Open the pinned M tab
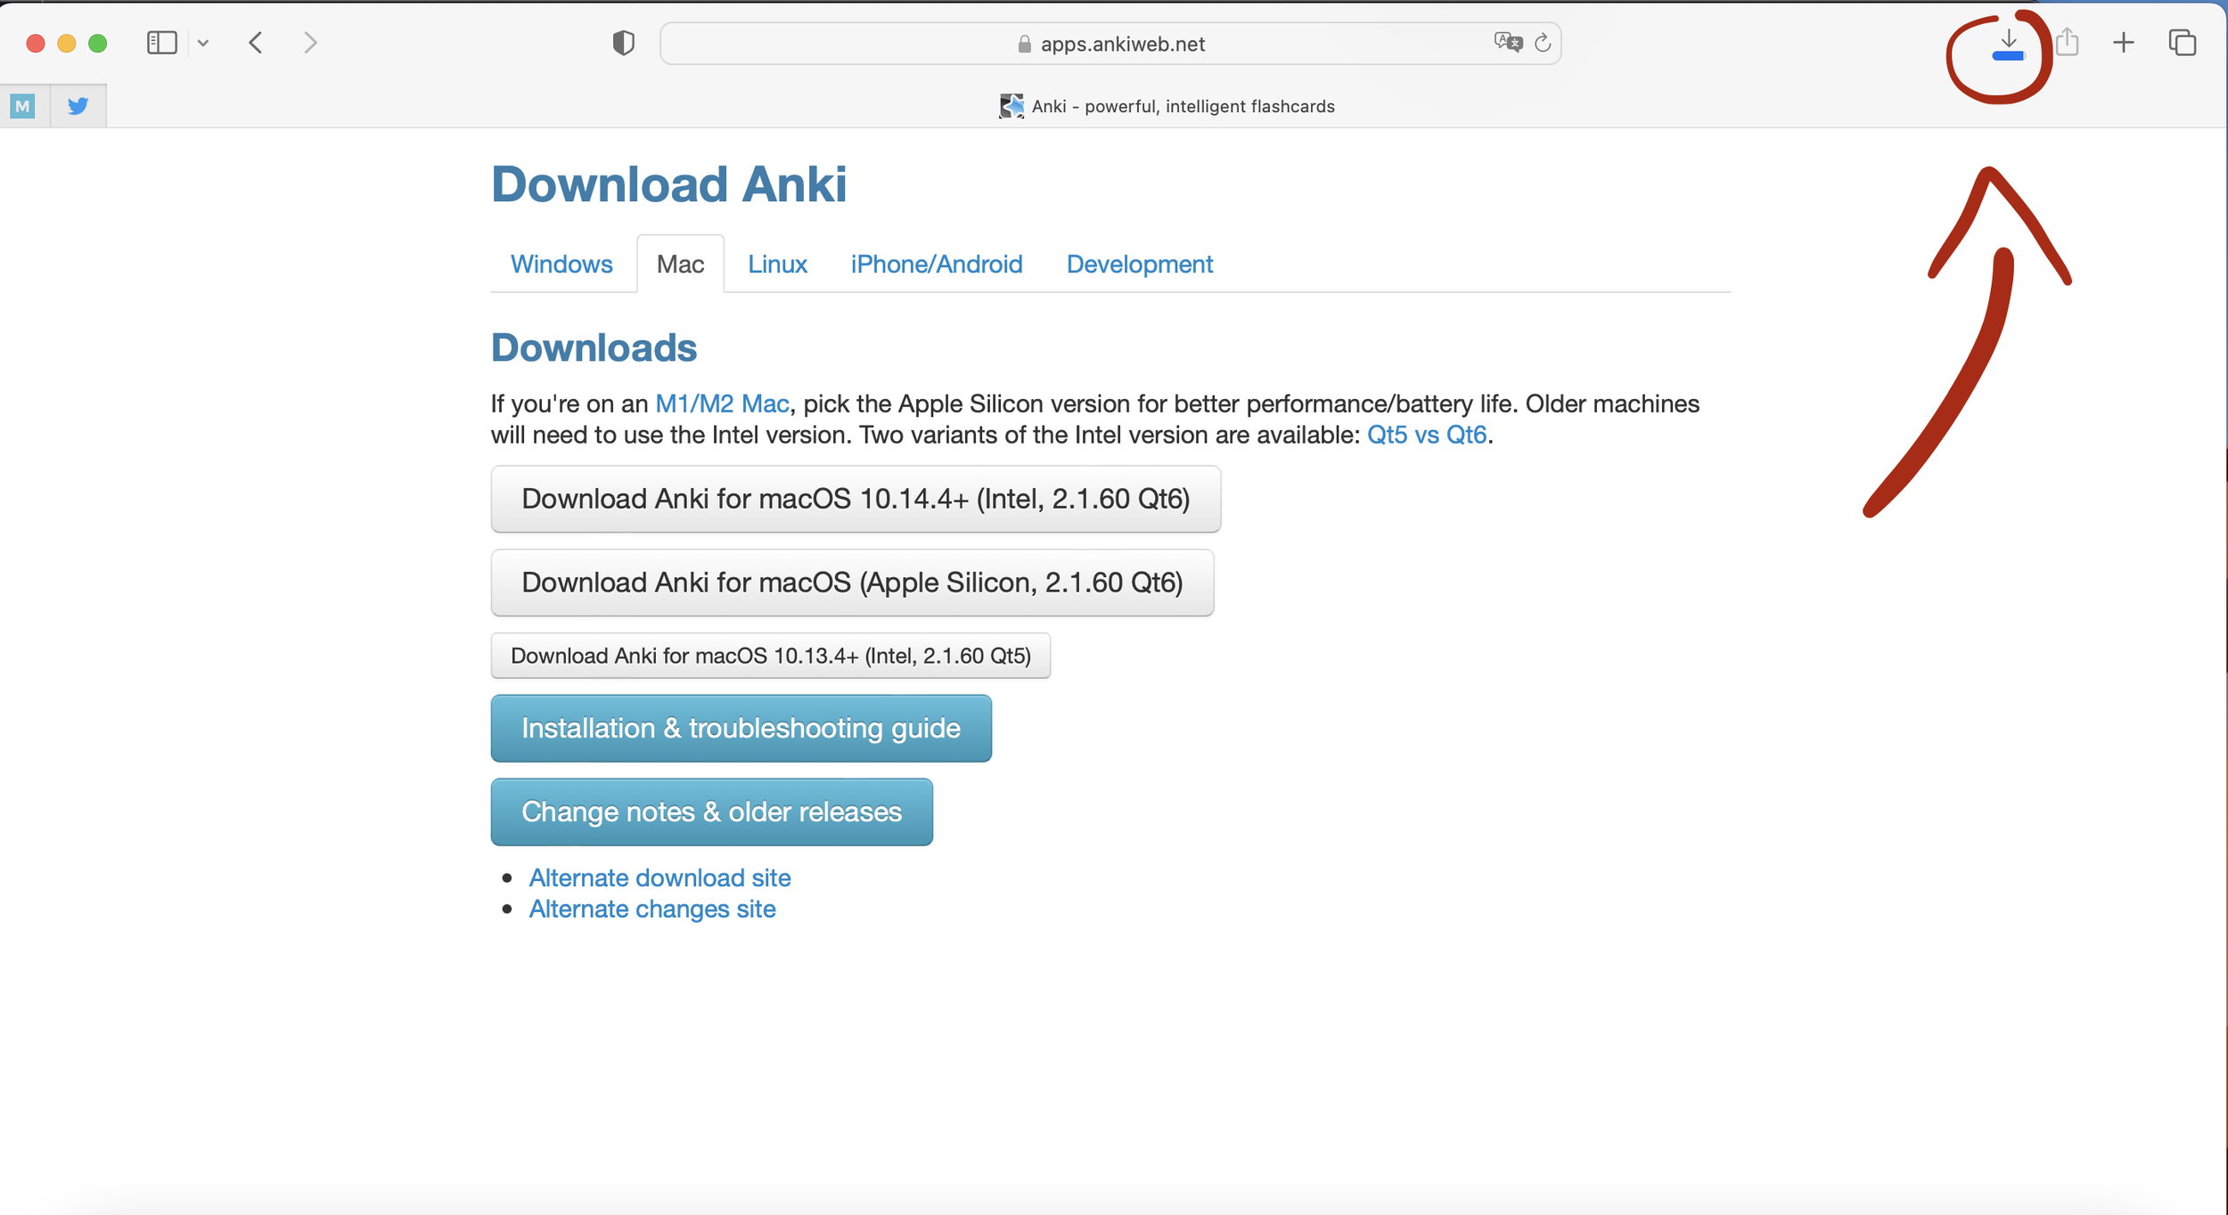 (24, 106)
